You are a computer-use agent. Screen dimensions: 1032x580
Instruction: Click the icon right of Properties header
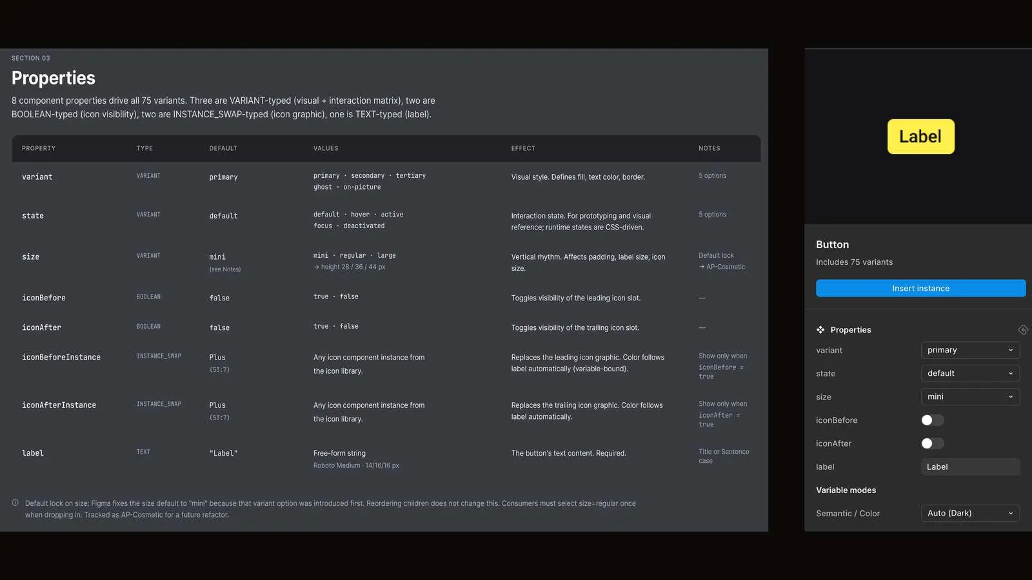point(1022,330)
